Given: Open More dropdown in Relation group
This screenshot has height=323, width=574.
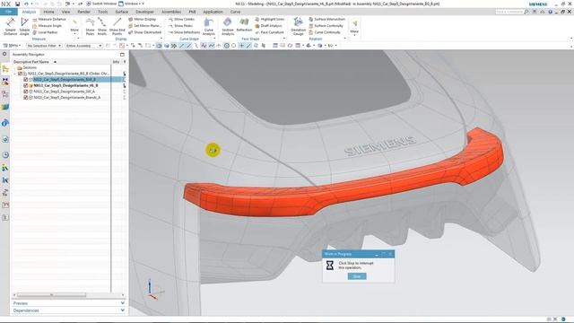Looking at the screenshot, I should click(354, 27).
